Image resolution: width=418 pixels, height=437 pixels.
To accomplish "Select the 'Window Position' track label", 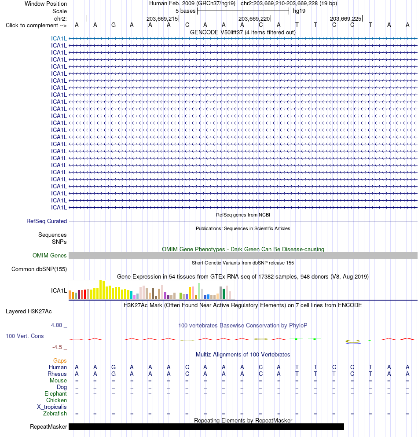I will pyautogui.click(x=46, y=4).
